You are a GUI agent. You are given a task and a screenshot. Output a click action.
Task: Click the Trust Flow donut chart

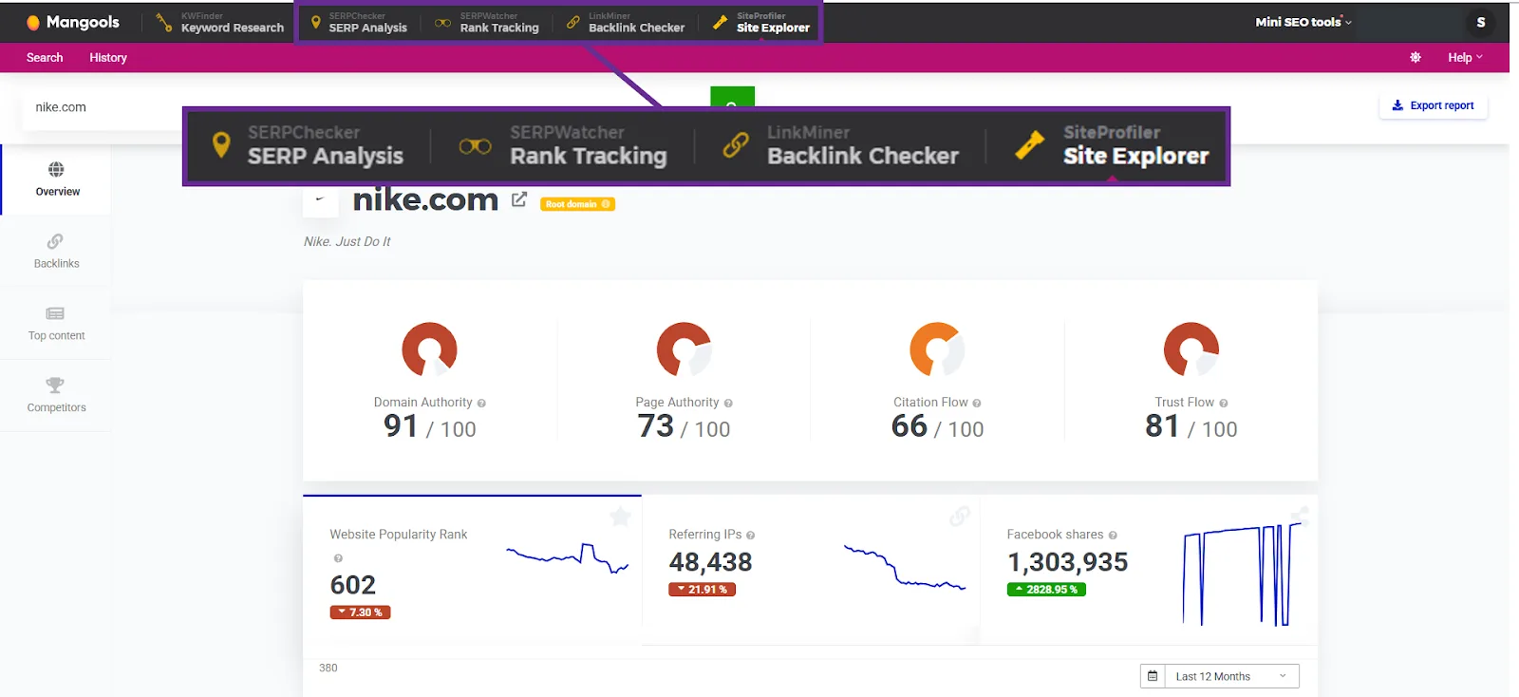[1191, 349]
